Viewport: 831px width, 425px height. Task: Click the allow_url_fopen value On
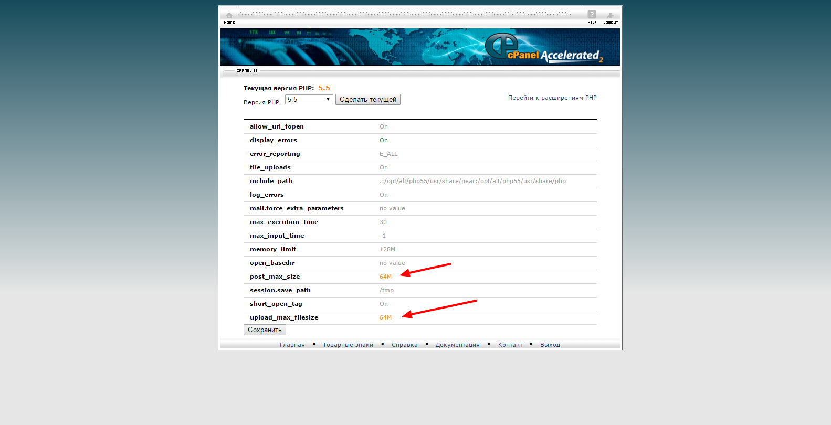click(x=384, y=126)
